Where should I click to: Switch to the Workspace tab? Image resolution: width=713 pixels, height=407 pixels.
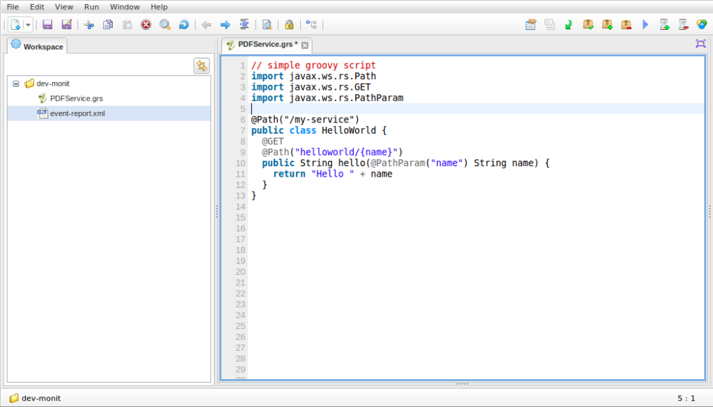(37, 47)
